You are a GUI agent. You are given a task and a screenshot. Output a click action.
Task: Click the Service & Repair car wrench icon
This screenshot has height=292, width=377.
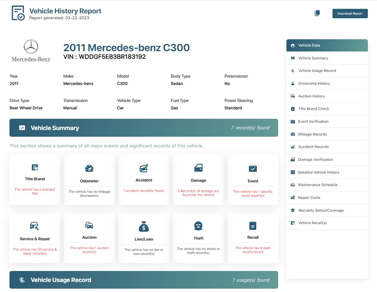pos(34,226)
